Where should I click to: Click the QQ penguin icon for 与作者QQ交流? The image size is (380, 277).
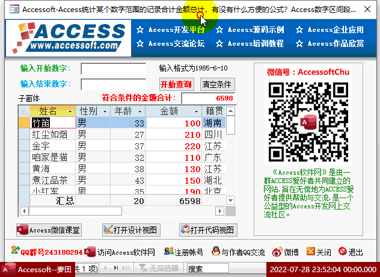(216, 251)
